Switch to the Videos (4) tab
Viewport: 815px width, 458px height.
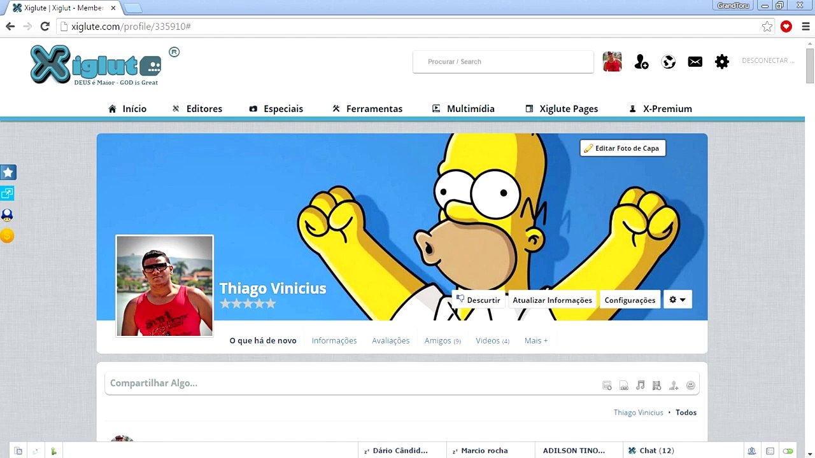pyautogui.click(x=492, y=340)
